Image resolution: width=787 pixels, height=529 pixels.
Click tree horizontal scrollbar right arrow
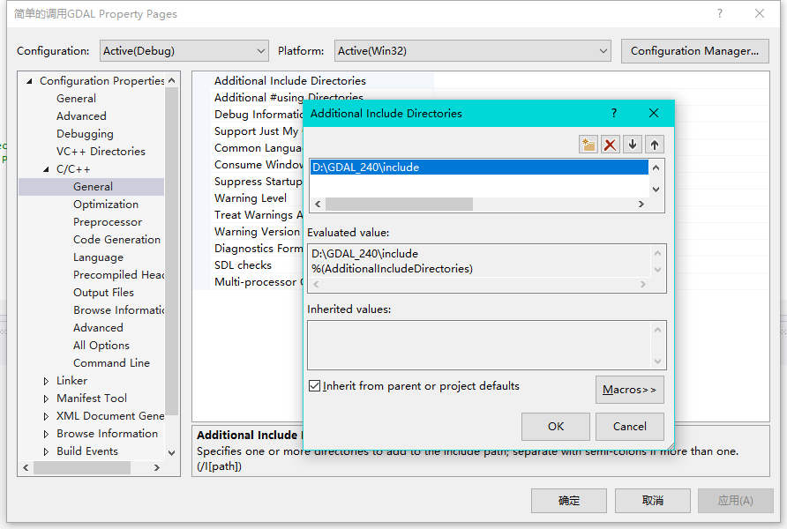tap(156, 467)
